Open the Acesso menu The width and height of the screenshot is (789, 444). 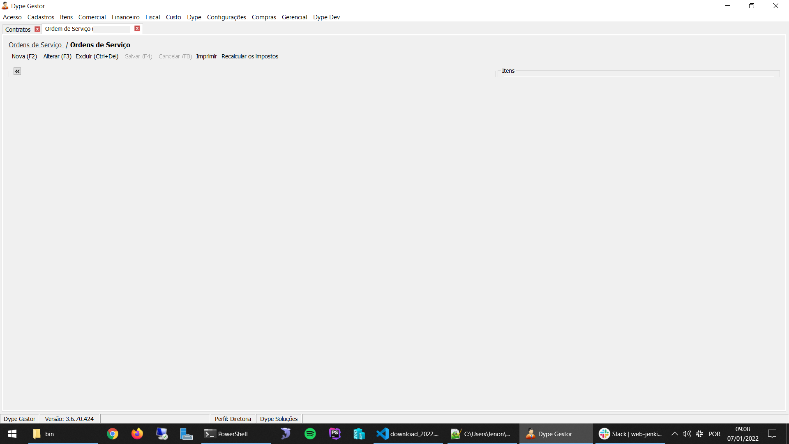coord(12,17)
